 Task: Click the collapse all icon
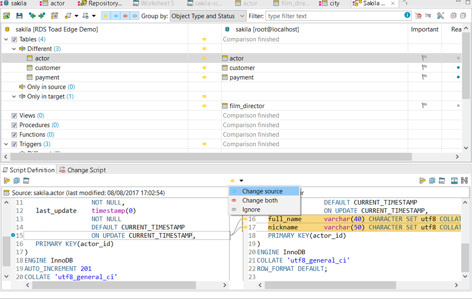463,16
